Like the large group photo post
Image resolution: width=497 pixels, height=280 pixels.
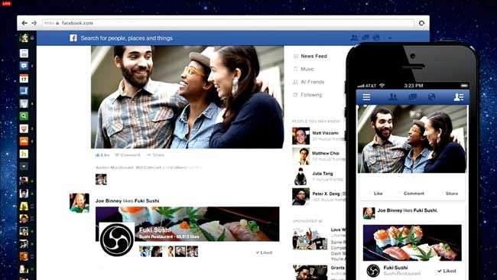point(102,155)
